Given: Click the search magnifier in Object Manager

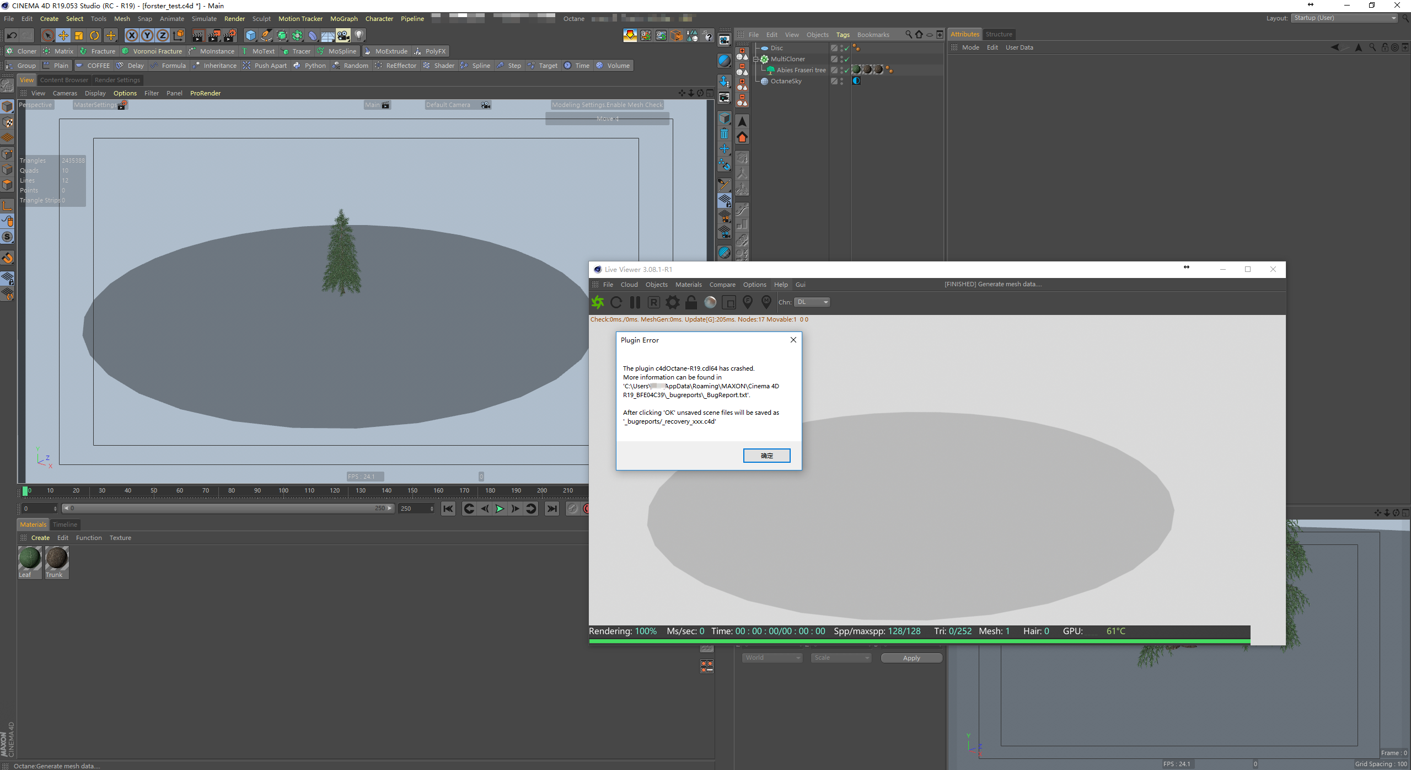Looking at the screenshot, I should tap(908, 34).
